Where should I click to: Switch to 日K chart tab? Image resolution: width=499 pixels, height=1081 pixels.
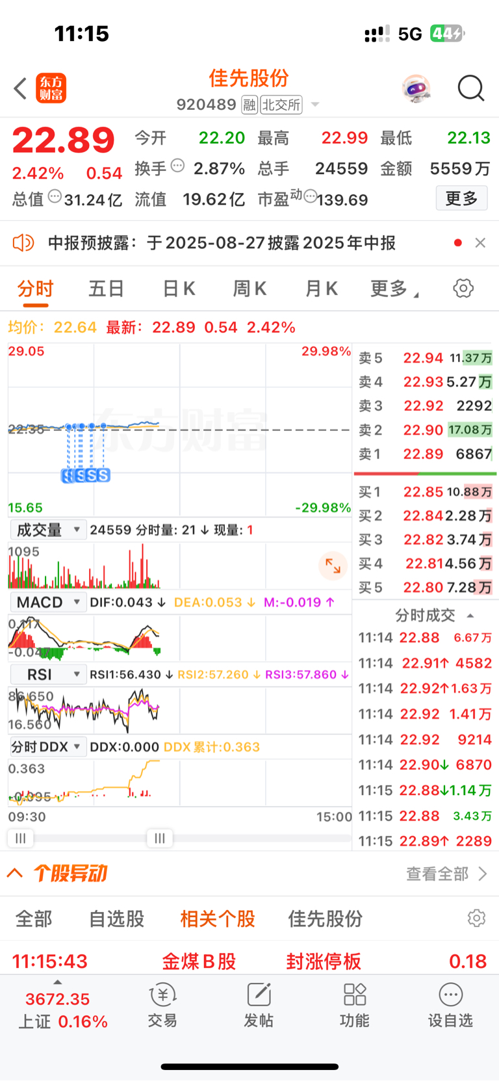[179, 288]
